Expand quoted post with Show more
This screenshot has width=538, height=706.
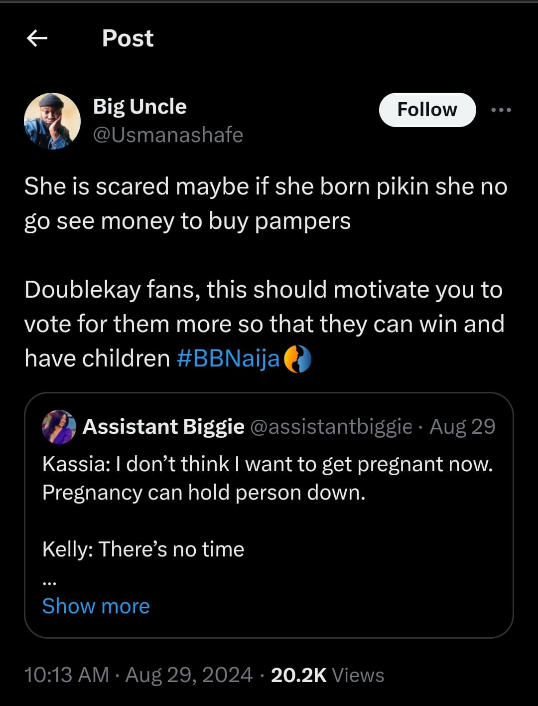96,606
